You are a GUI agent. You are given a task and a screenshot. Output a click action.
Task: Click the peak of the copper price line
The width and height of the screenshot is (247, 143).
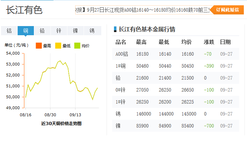pos(60,61)
